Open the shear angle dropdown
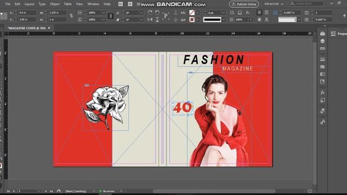 click(142, 19)
